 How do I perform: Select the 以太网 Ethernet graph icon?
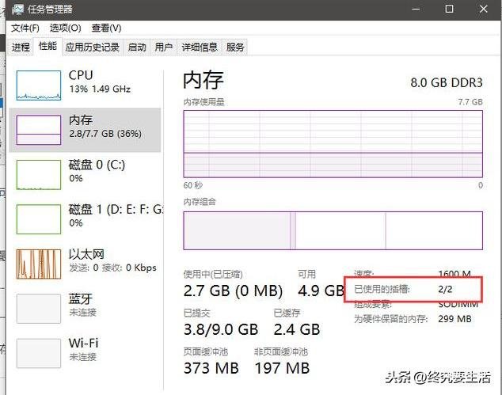39,264
